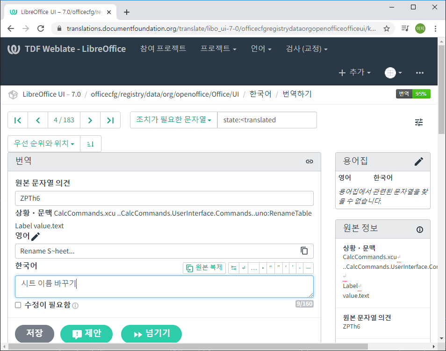The image size is (446, 351).
Task: Focus the state:<translated search field
Action: (267, 120)
